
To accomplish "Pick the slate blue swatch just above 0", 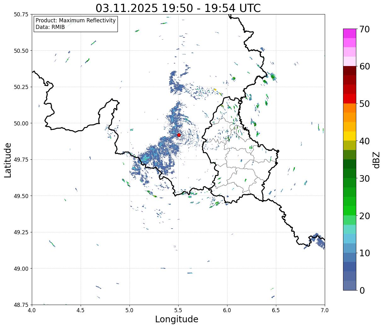I will [x=350, y=285].
